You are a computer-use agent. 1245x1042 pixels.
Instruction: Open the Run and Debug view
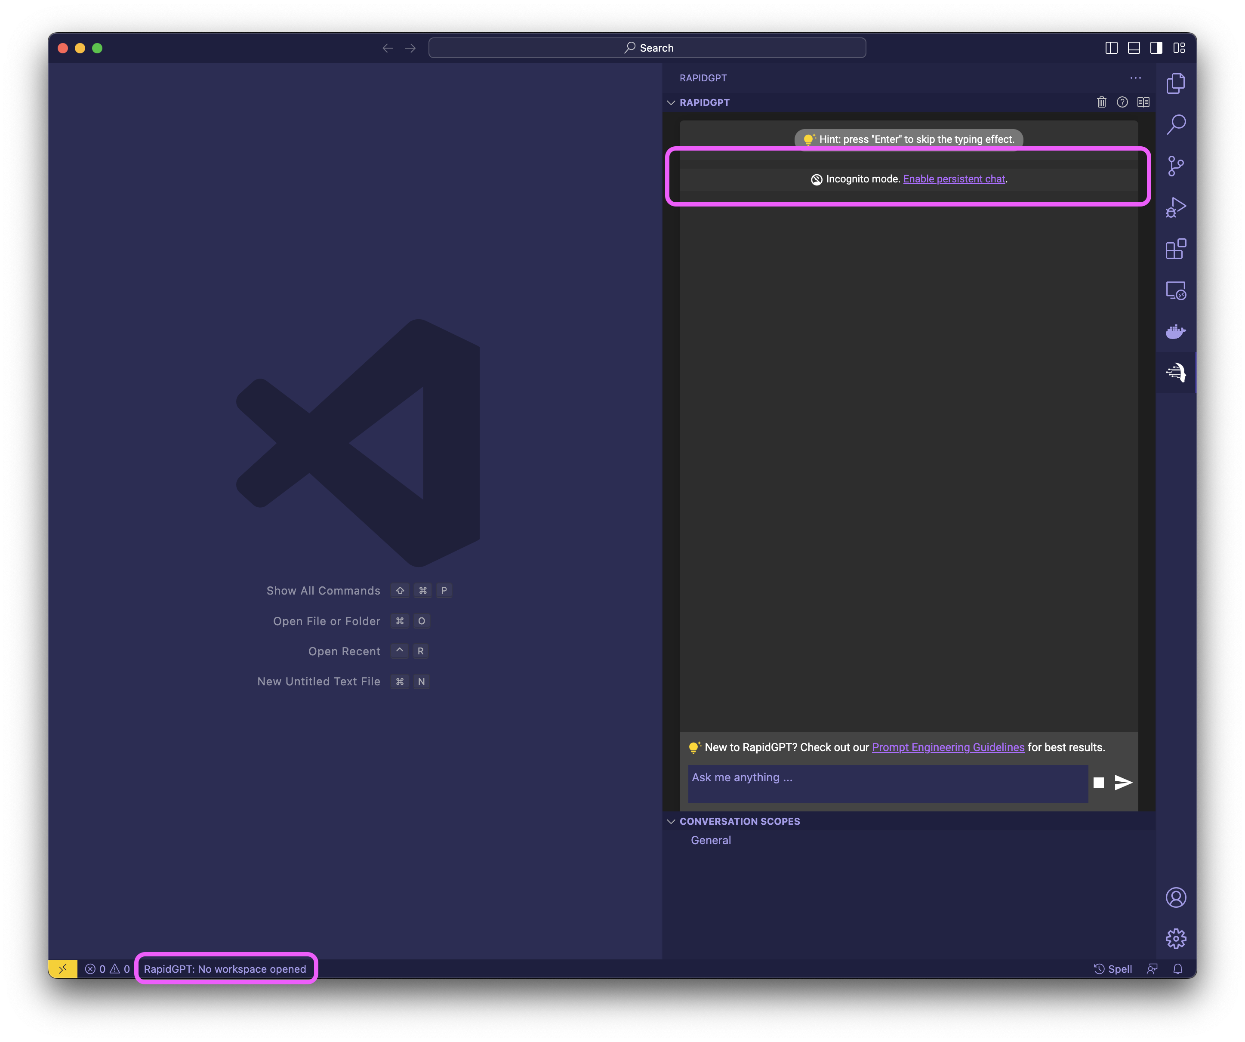pos(1176,207)
